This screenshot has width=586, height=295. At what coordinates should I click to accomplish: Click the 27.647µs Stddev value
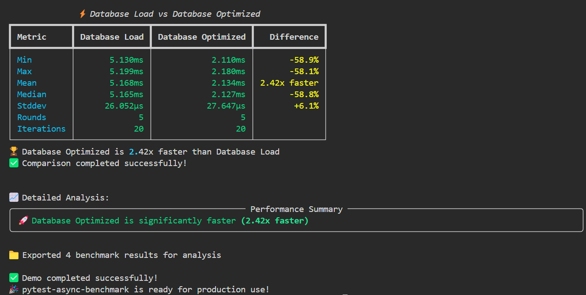pyautogui.click(x=226, y=106)
